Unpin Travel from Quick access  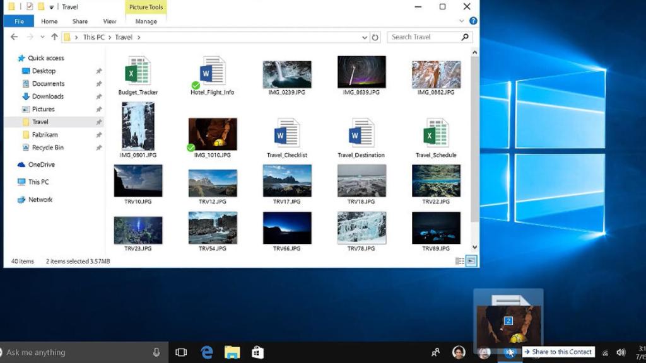point(98,122)
